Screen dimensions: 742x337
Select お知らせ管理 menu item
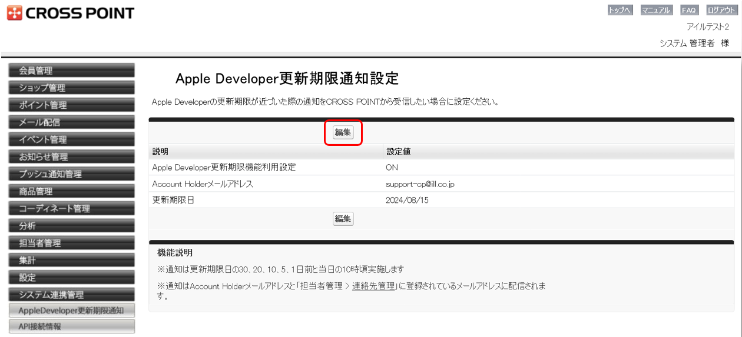point(72,157)
